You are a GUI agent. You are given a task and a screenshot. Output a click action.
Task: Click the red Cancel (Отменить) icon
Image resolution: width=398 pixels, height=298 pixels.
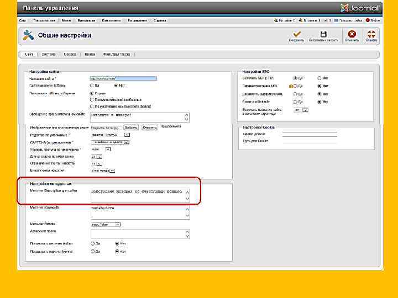tap(352, 34)
